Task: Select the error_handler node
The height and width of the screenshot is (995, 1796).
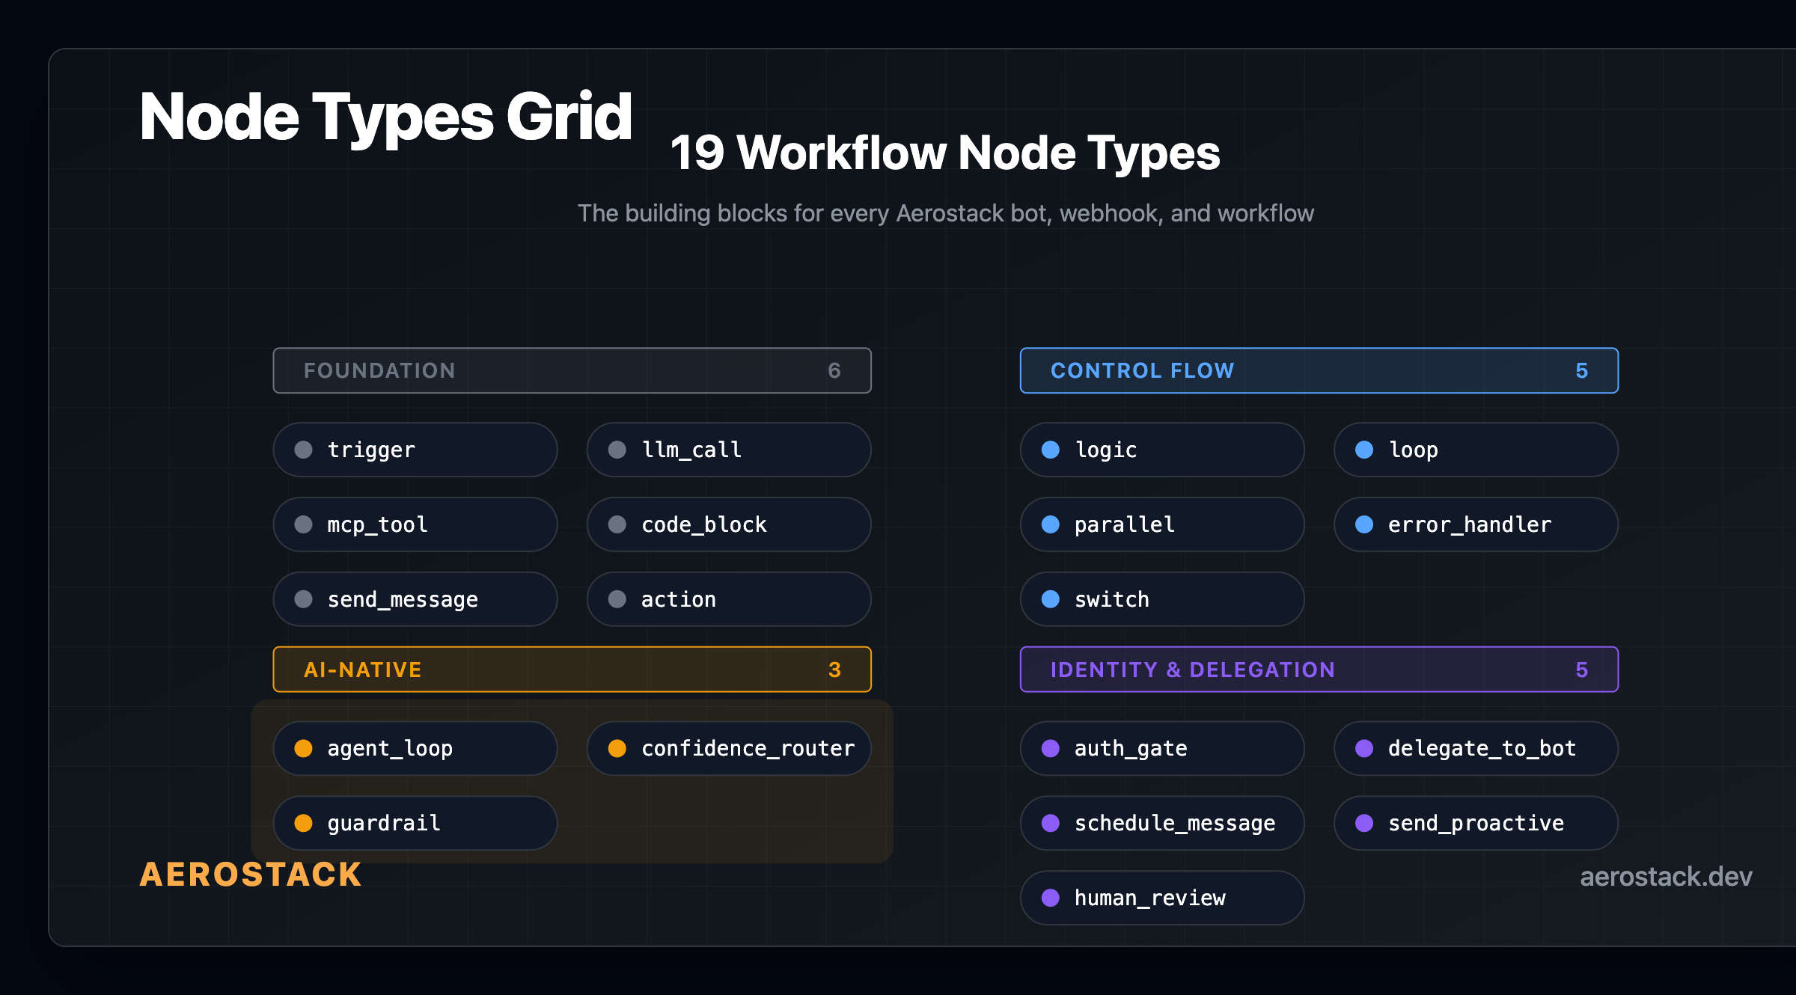Action: tap(1475, 524)
